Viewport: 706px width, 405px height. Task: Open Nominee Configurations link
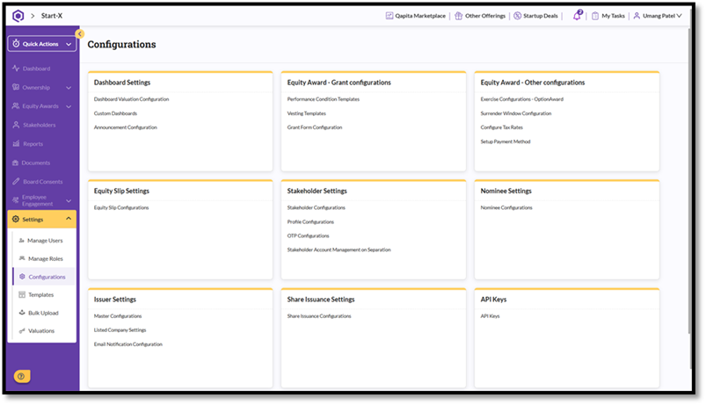[506, 207]
